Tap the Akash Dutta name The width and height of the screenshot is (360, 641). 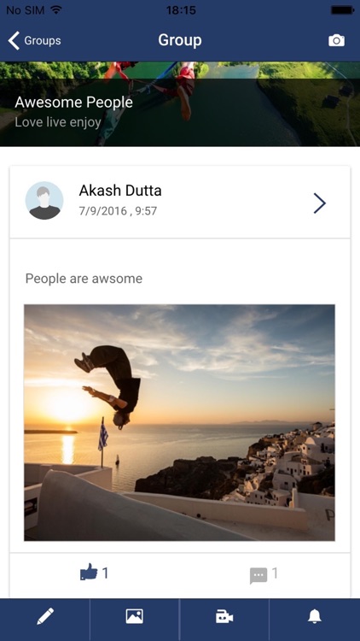pos(120,191)
